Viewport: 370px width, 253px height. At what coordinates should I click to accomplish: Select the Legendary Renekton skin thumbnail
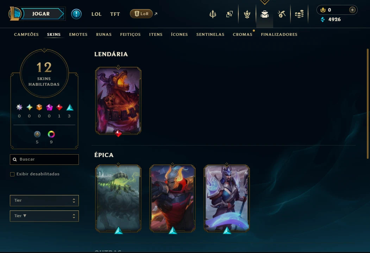118,100
